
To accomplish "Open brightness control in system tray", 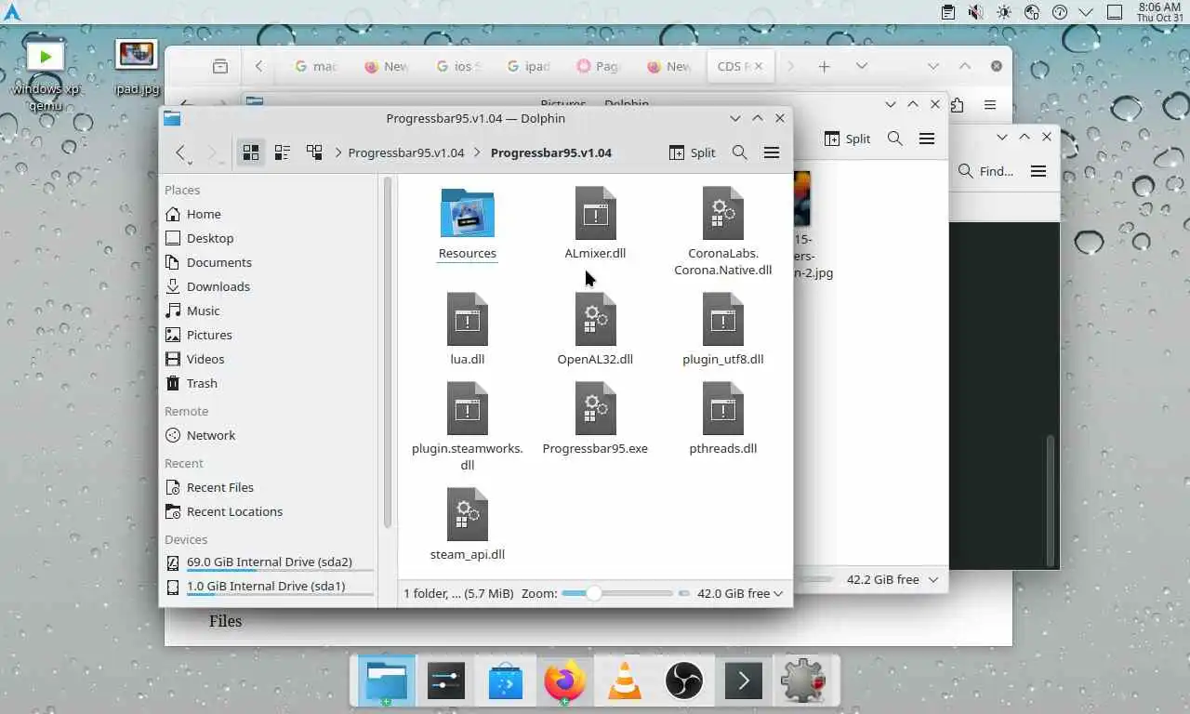I will point(1003,12).
